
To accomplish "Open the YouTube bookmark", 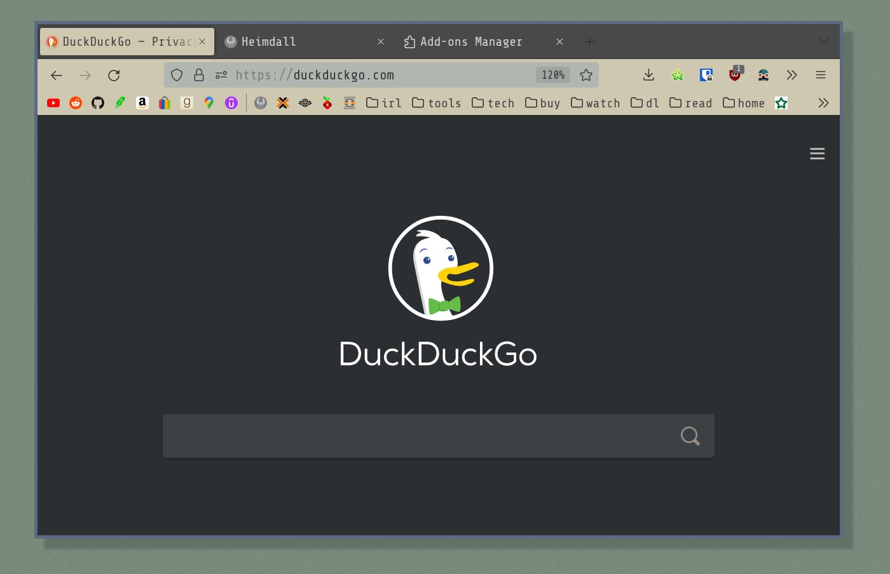I will coord(53,103).
